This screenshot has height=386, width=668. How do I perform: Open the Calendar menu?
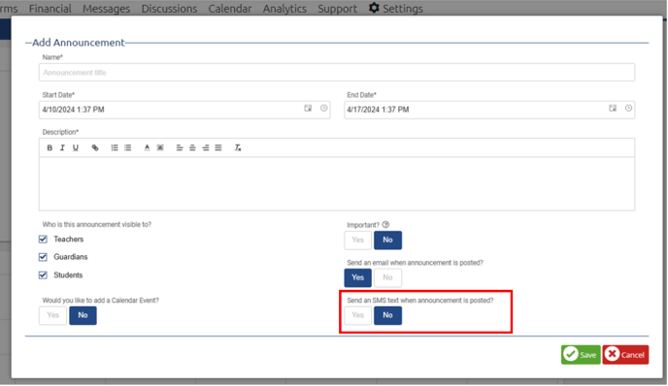[x=230, y=9]
